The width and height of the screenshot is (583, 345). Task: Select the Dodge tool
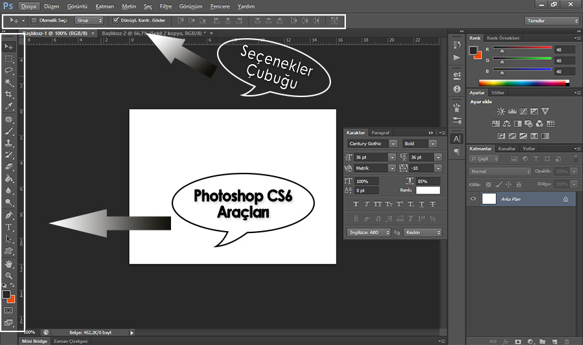click(x=8, y=203)
